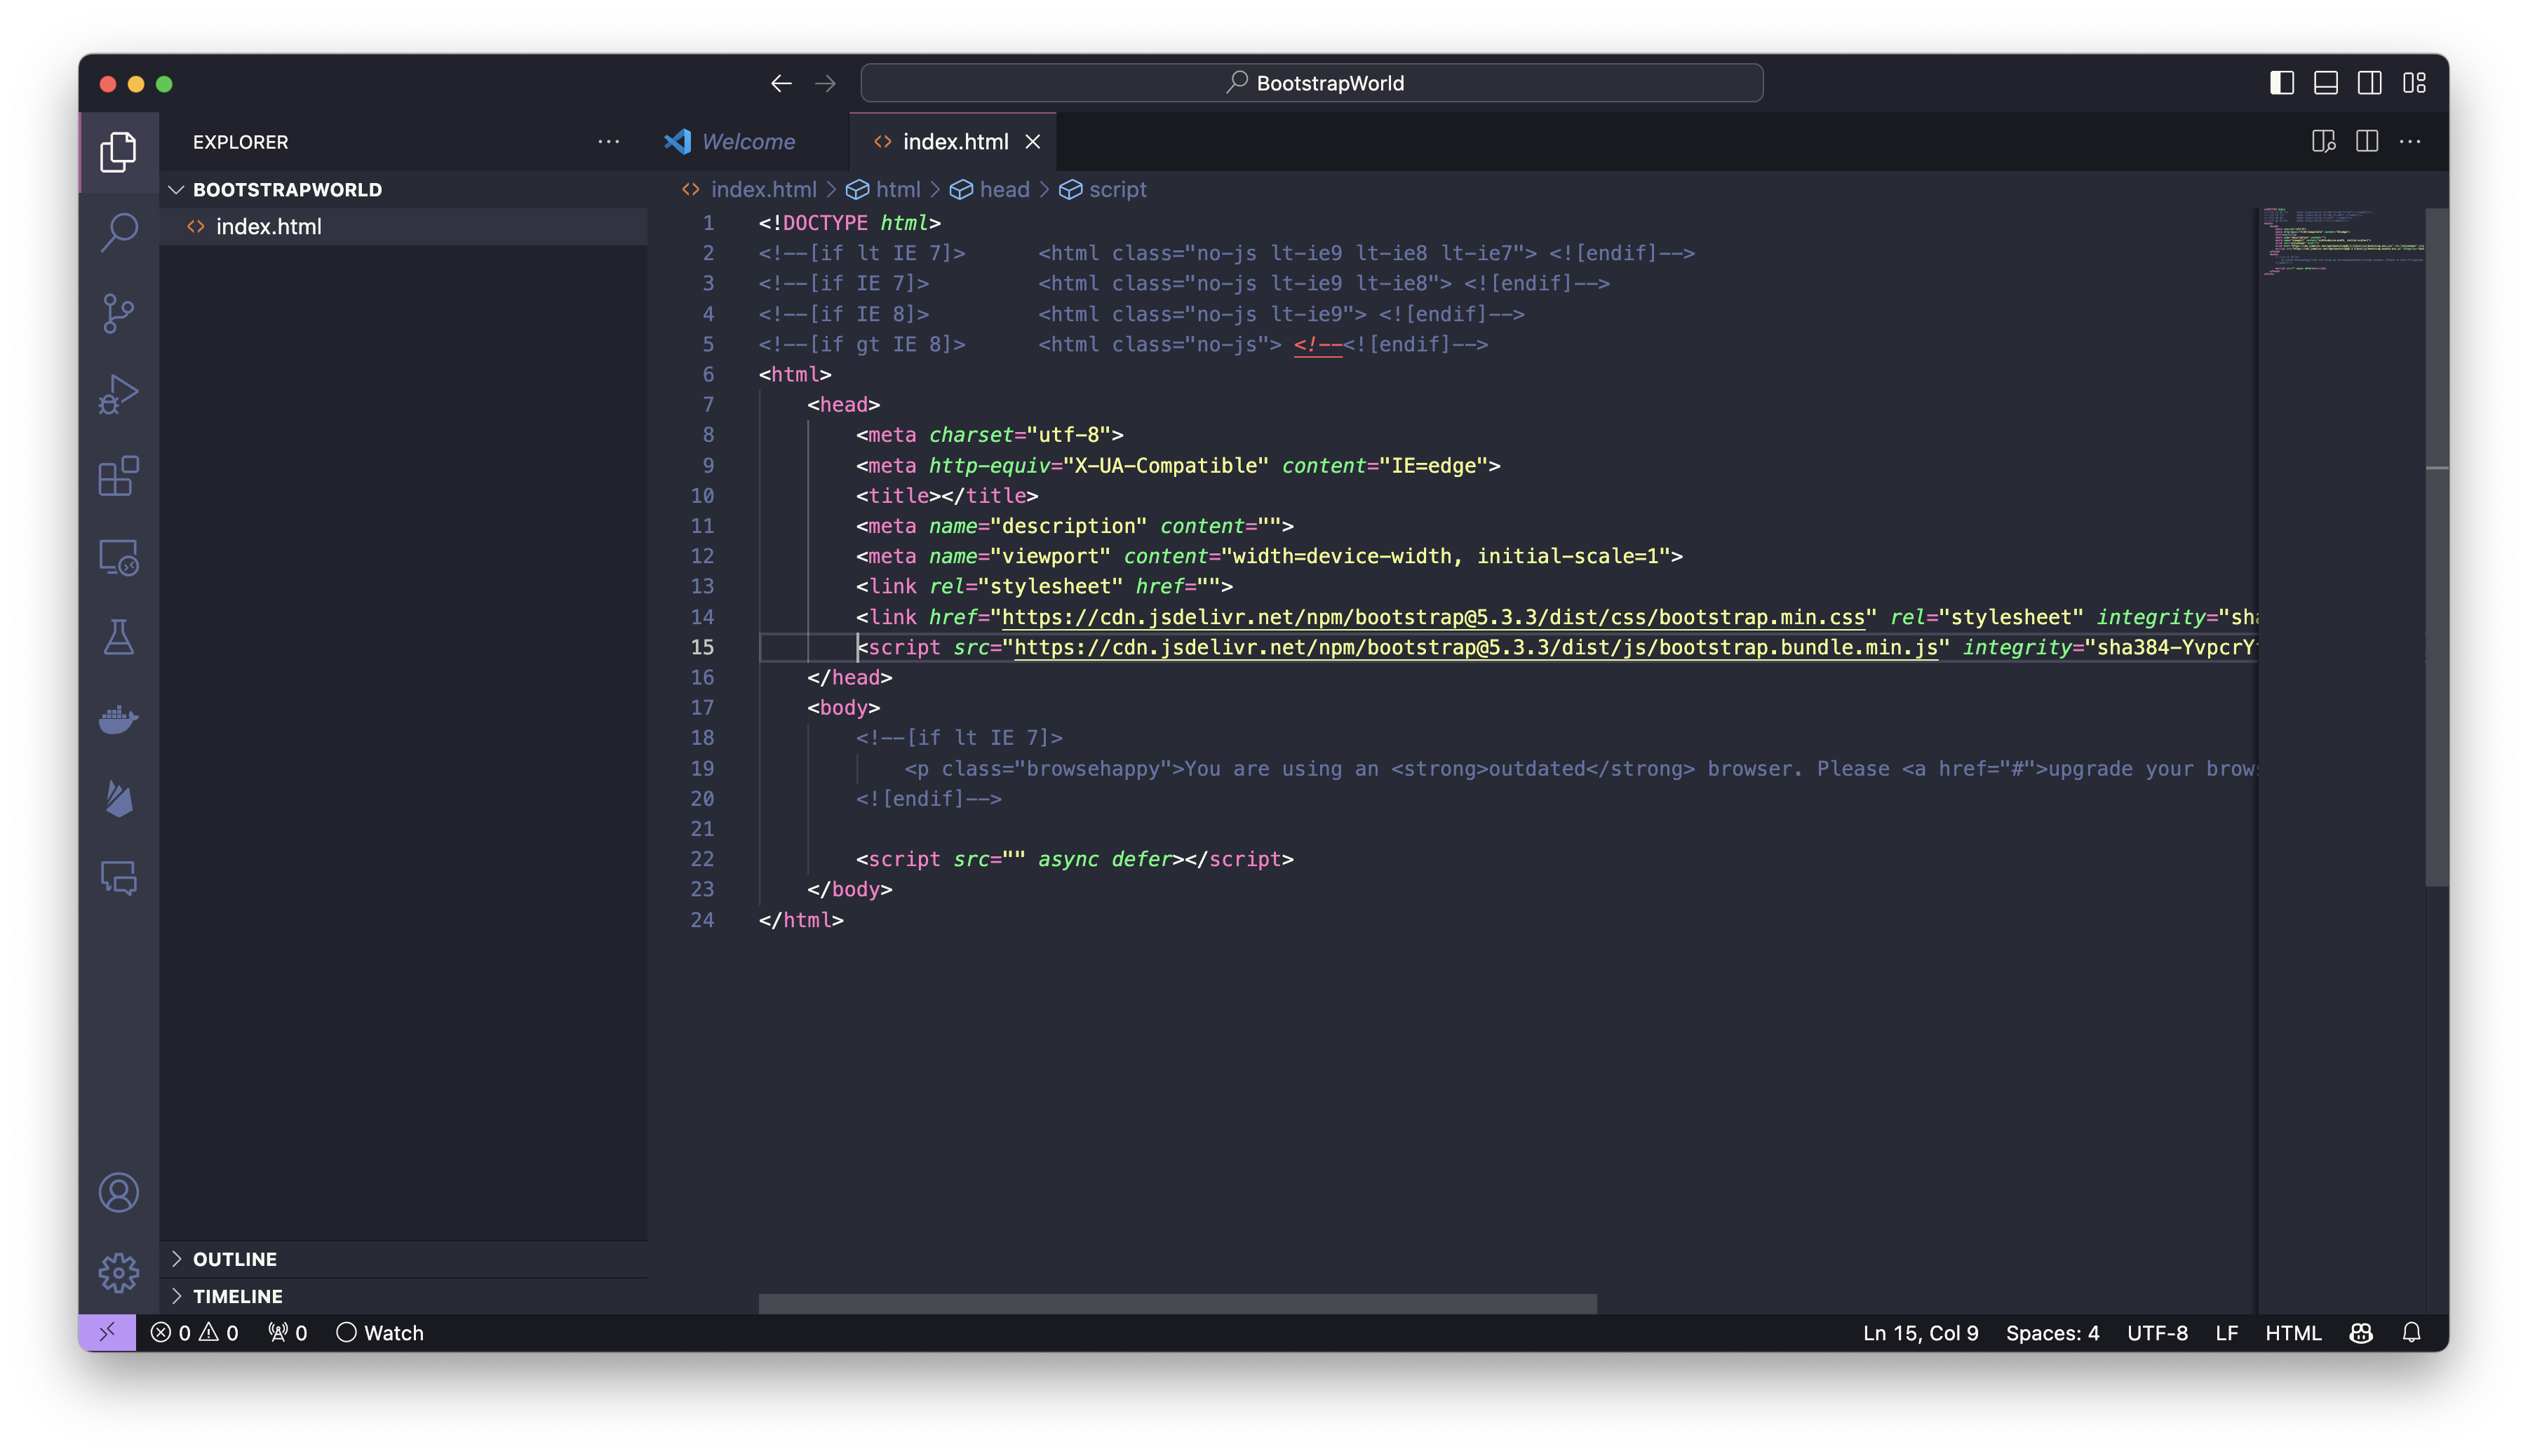Close the index.html tab
2528x1456 pixels.
pyautogui.click(x=1033, y=142)
